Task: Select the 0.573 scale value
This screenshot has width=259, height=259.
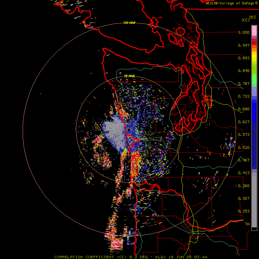Action: (244, 135)
